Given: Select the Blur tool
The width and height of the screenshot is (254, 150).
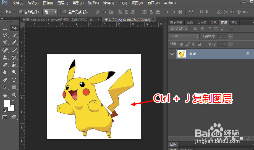Looking at the screenshot, I should pyautogui.click(x=5, y=72).
